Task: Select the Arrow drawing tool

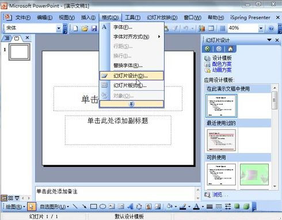Action: [84, 207]
